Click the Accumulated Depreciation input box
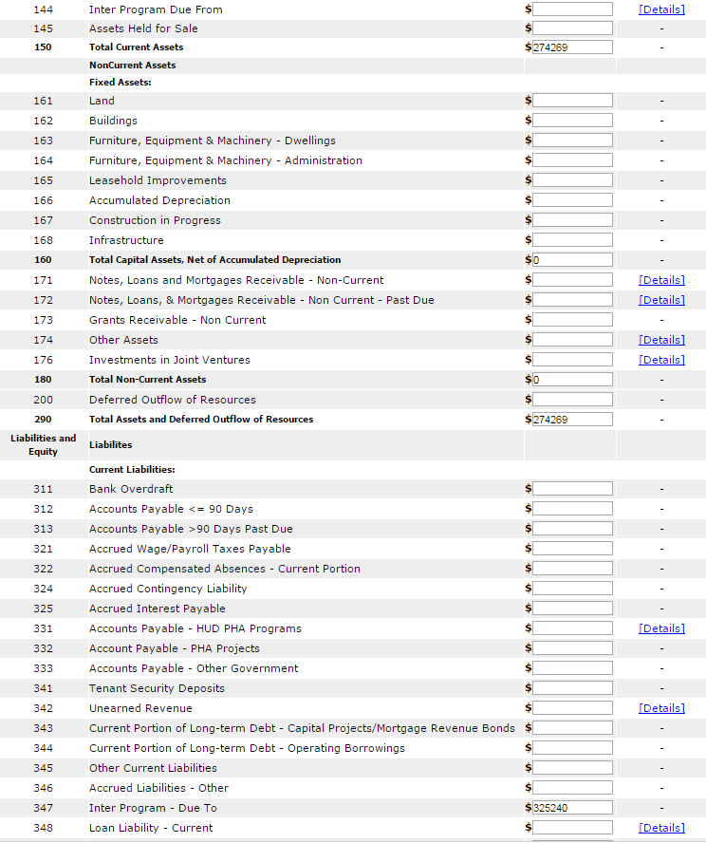 572,200
